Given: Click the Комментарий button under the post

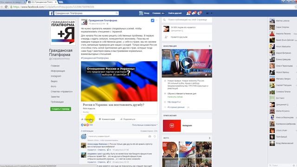Looking at the screenshot, I should coord(107,119).
